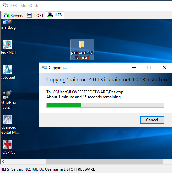Open the Servers tab
The width and height of the screenshot is (172, 173).
pyautogui.click(x=13, y=15)
